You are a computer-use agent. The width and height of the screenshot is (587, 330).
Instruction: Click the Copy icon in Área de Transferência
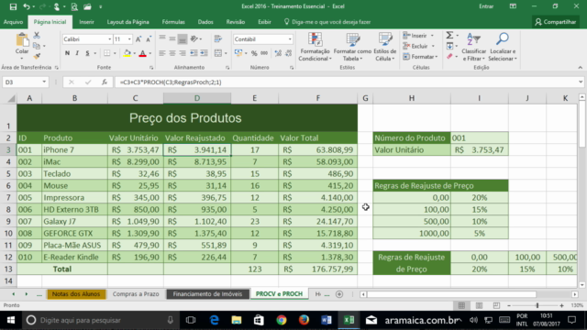pos(37,46)
